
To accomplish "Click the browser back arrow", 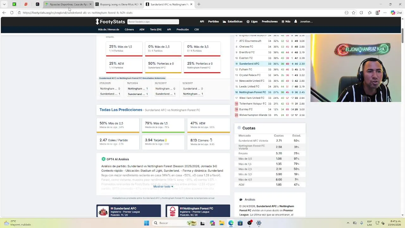I will tap(4, 13).
